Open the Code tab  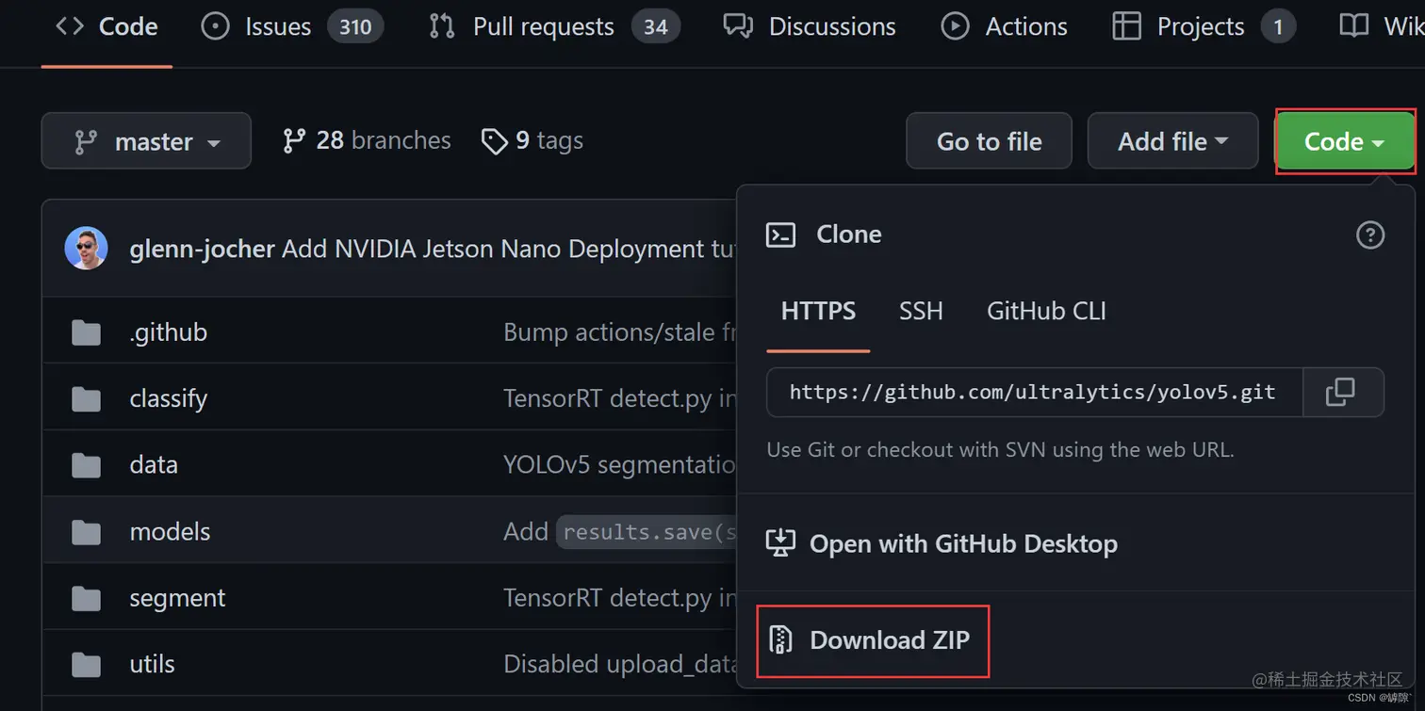point(106,26)
